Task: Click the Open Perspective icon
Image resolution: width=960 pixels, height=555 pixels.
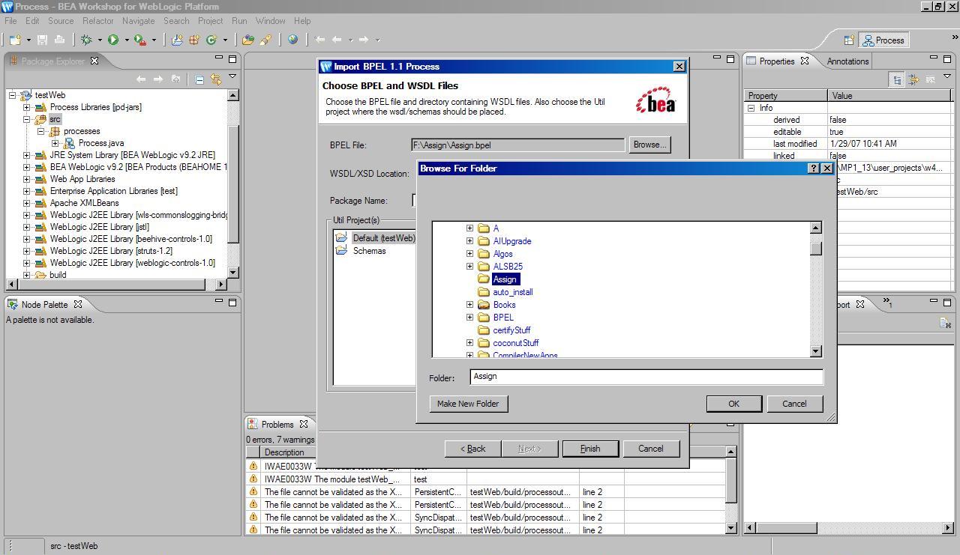Action: pyautogui.click(x=849, y=40)
